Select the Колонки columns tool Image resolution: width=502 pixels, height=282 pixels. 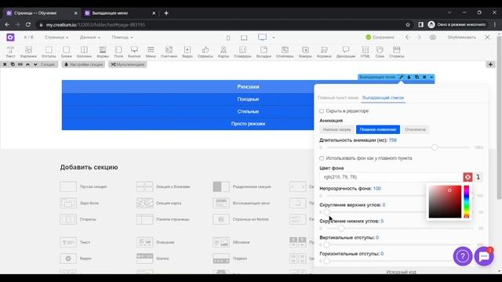(x=84, y=52)
